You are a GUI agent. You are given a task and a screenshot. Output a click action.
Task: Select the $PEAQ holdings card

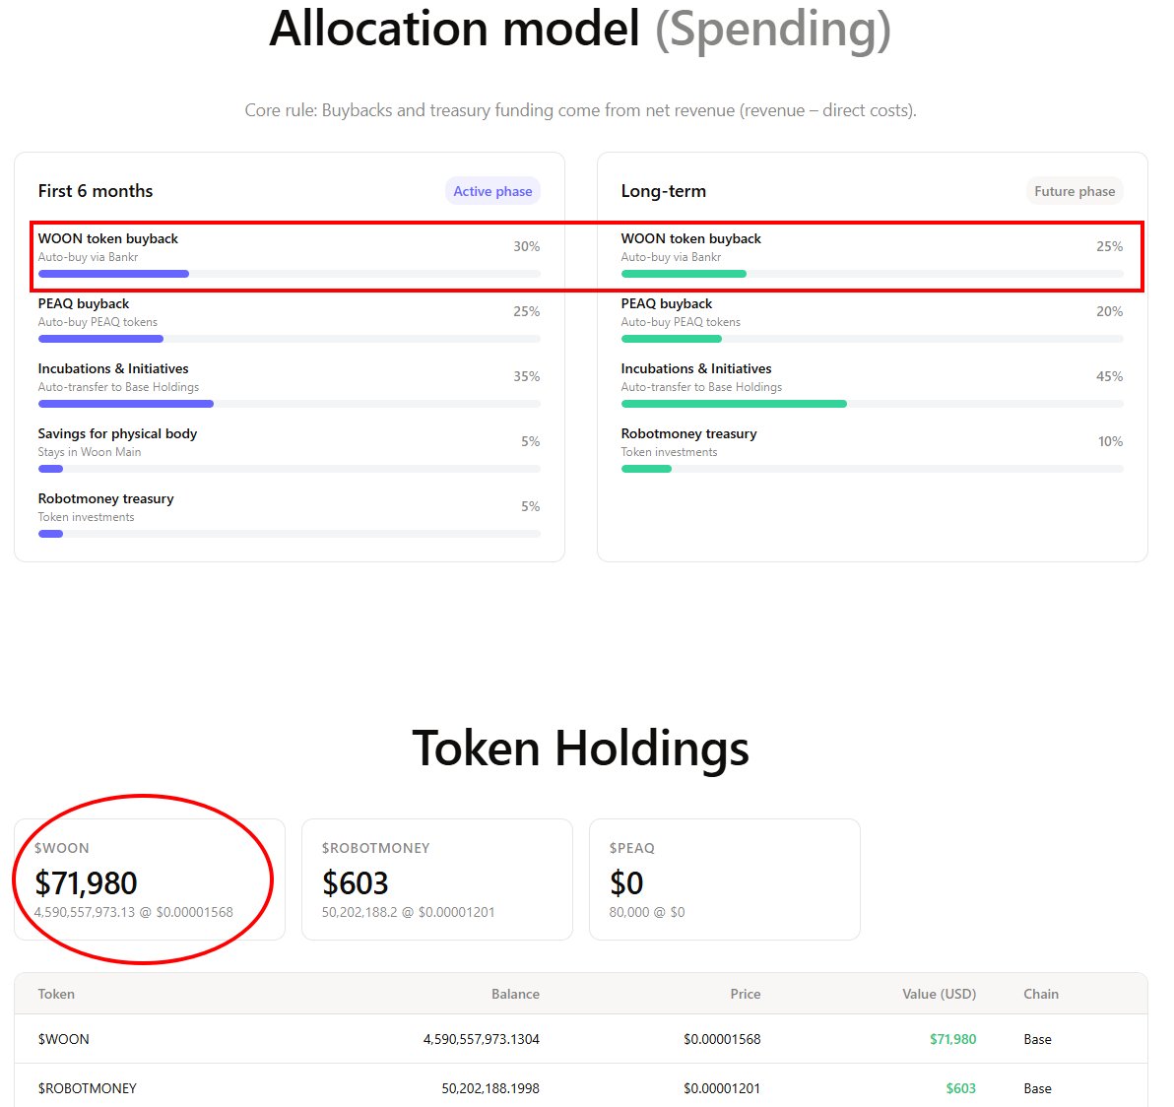coord(725,879)
